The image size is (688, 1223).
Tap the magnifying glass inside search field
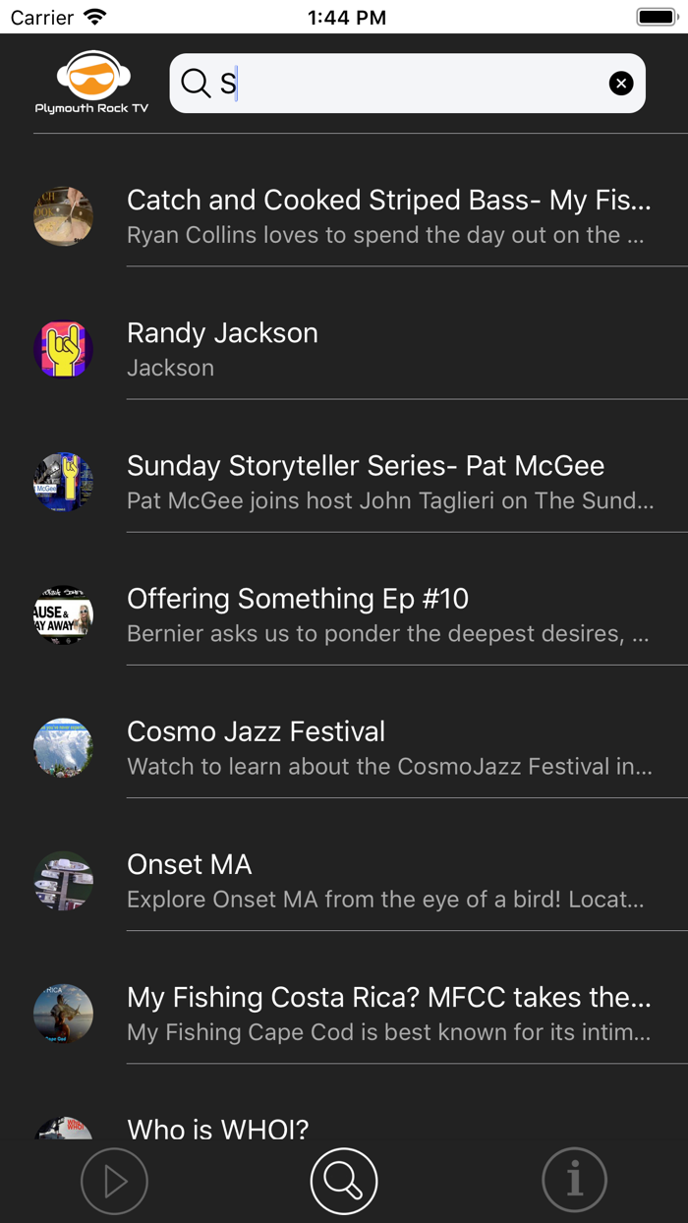[196, 83]
